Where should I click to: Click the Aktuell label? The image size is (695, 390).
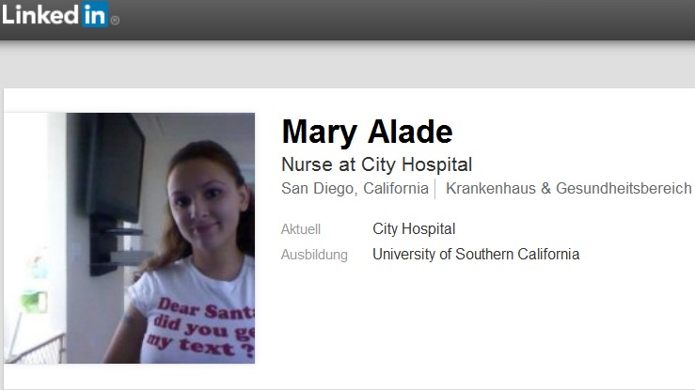click(301, 229)
